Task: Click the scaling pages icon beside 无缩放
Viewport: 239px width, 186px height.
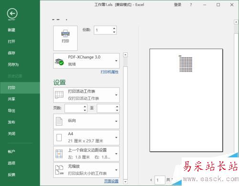Action: click(x=59, y=170)
